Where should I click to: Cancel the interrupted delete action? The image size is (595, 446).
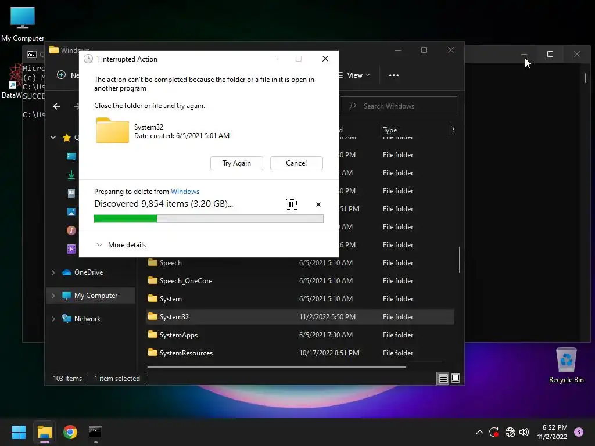296,163
